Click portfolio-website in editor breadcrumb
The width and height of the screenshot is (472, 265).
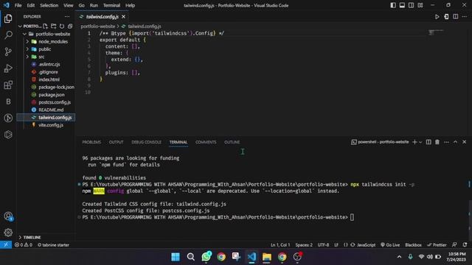click(x=98, y=26)
